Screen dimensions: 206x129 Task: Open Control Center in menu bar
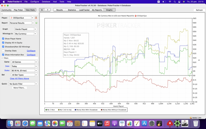[179, 2]
